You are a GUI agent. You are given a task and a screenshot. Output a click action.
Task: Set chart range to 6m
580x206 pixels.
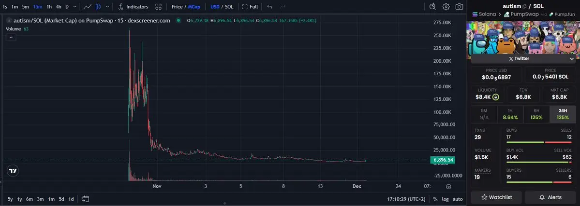click(30, 199)
